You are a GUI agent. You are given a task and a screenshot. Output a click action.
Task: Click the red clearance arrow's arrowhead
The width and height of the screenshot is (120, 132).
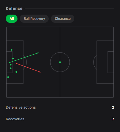pyautogui.click(x=40, y=72)
